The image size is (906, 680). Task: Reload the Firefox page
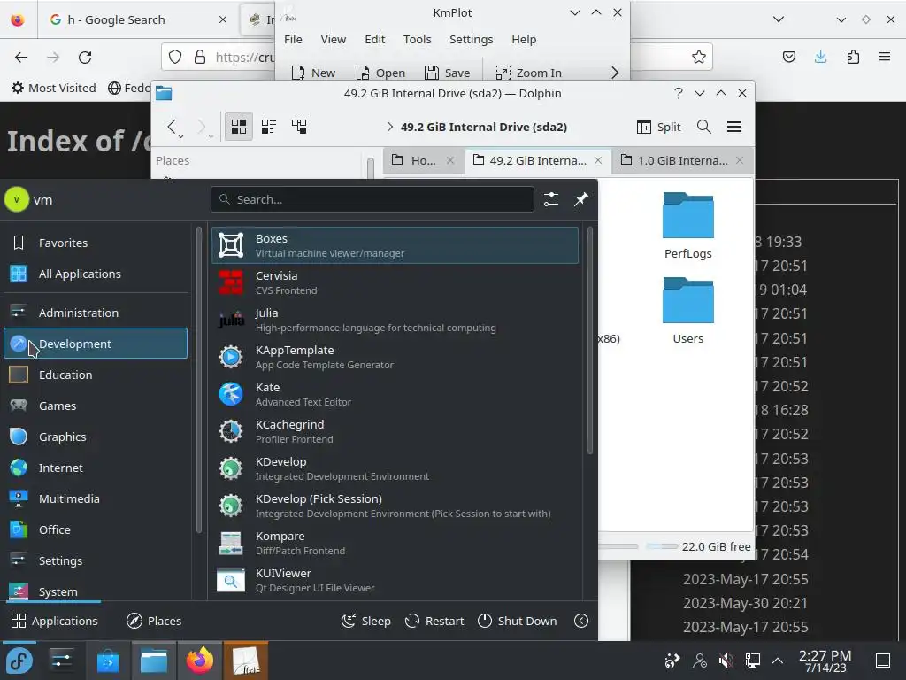85,58
